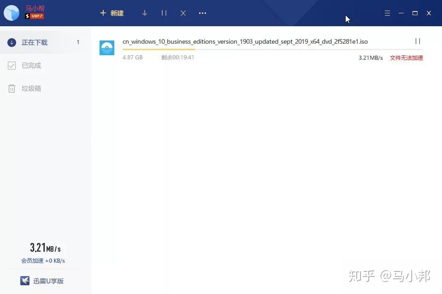
Task: Pause all tasks from the top toolbar
Action: coord(164,13)
